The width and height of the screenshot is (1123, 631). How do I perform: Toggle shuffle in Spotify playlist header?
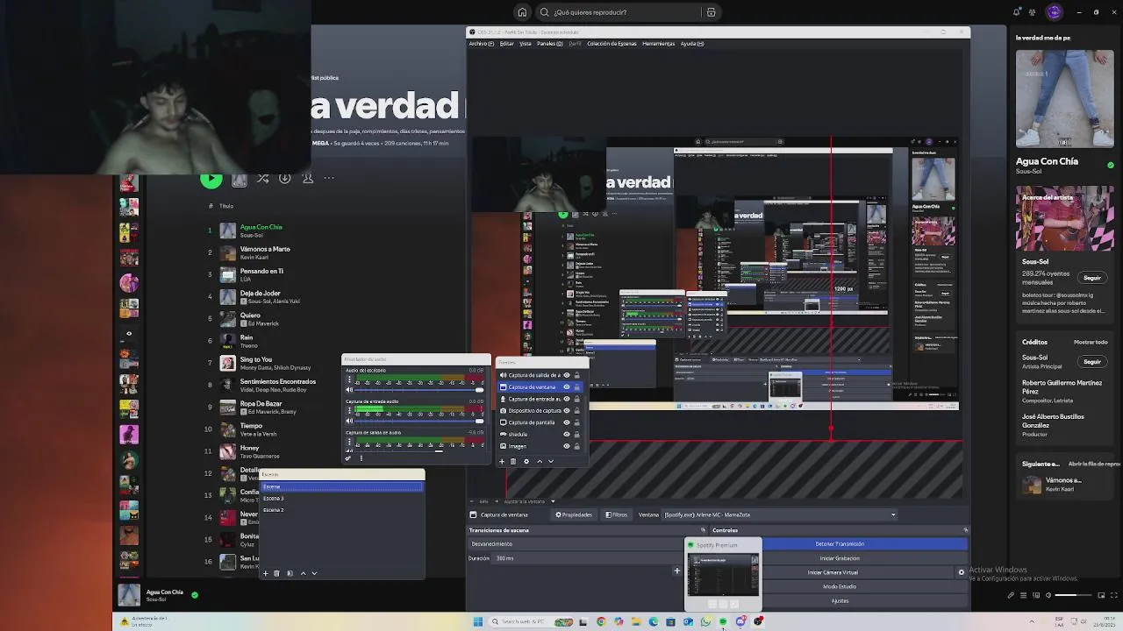click(x=262, y=179)
